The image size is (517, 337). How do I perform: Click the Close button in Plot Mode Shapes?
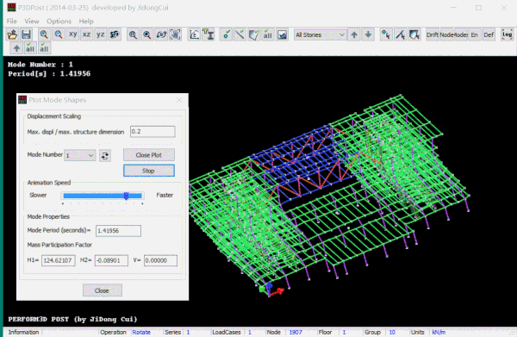click(103, 290)
